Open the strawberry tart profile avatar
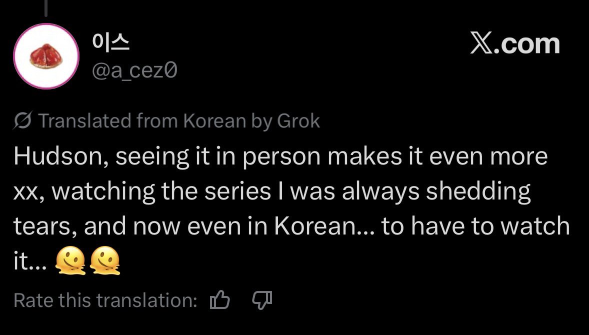The width and height of the screenshot is (589, 335). coord(46,56)
